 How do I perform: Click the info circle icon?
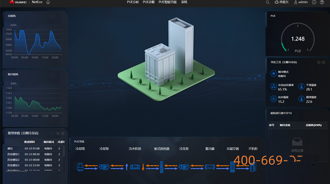coord(314,2)
